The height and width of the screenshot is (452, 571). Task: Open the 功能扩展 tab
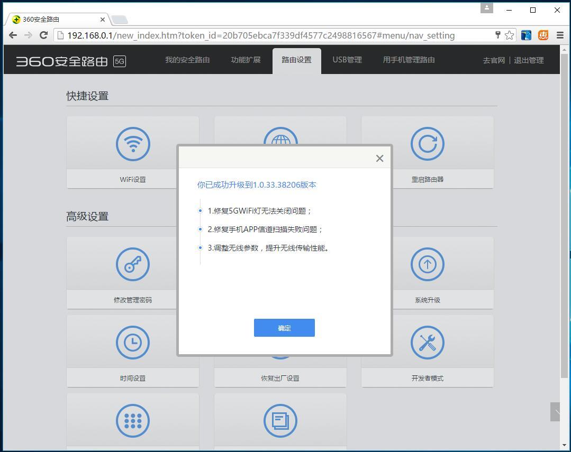pyautogui.click(x=246, y=60)
